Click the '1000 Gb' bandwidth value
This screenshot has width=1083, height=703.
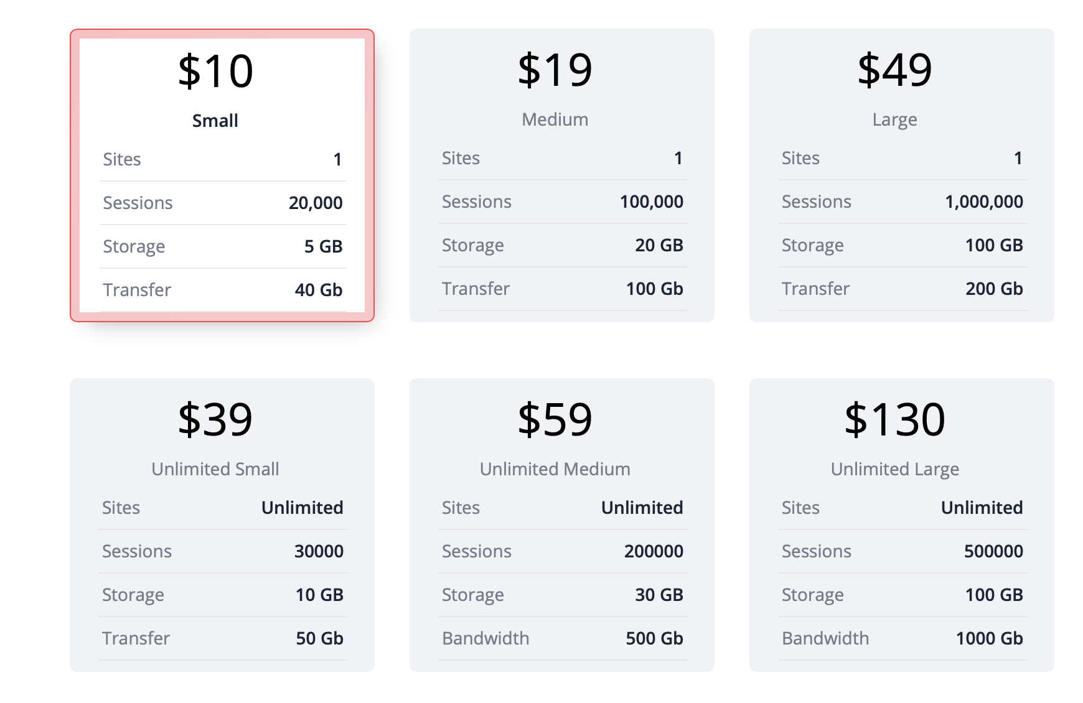[990, 638]
